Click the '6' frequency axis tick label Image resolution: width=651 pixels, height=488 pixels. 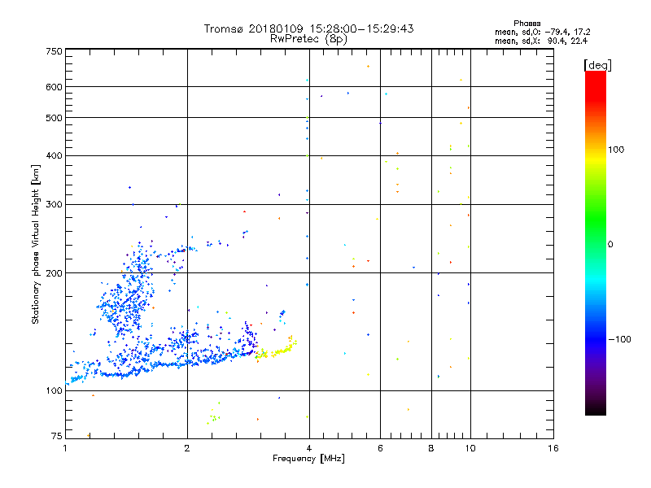[380, 448]
